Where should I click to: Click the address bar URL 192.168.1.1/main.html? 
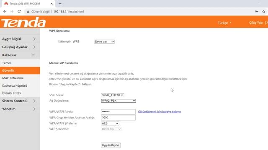pos(69,12)
